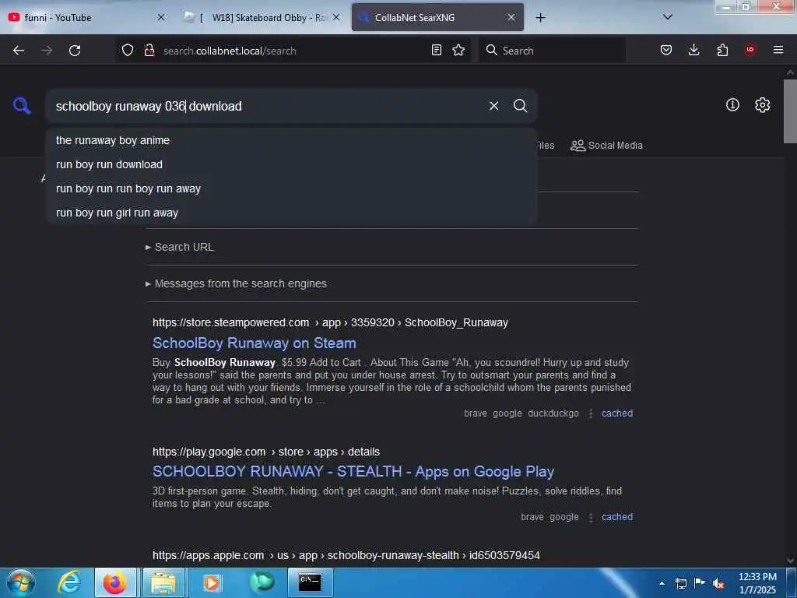The image size is (797, 598).
Task: Open the Firefox downloads icon
Action: (693, 50)
